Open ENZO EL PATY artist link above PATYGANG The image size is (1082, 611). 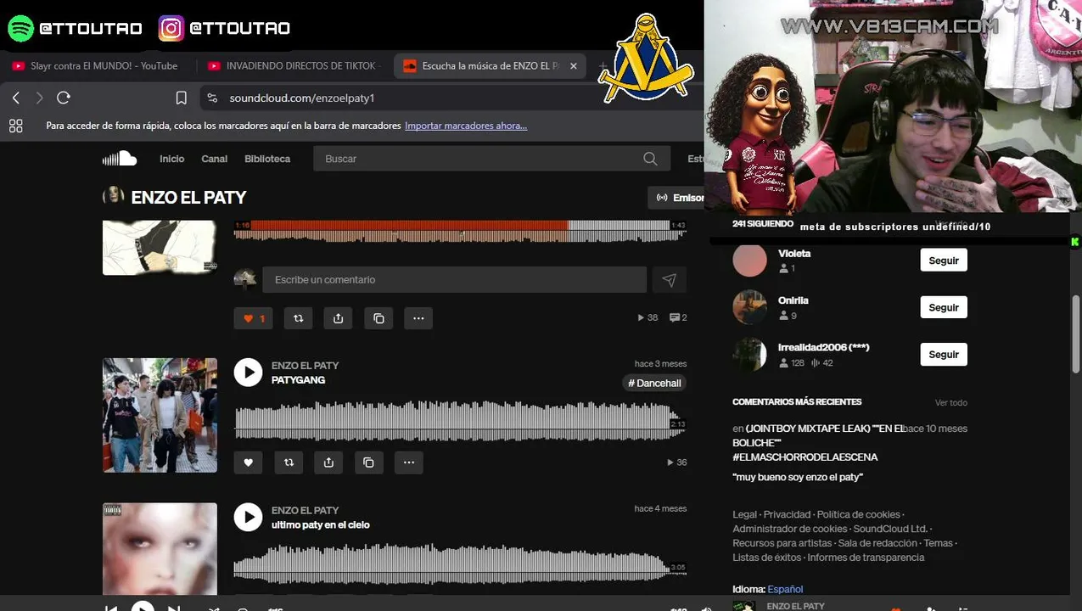305,365
